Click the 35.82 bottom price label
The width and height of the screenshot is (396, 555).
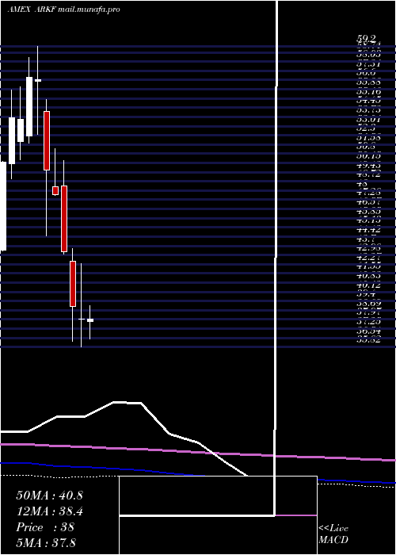[368, 340]
